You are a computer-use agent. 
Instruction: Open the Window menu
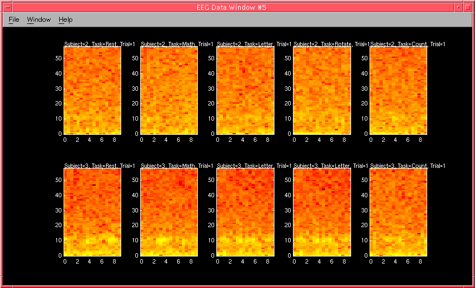click(39, 20)
